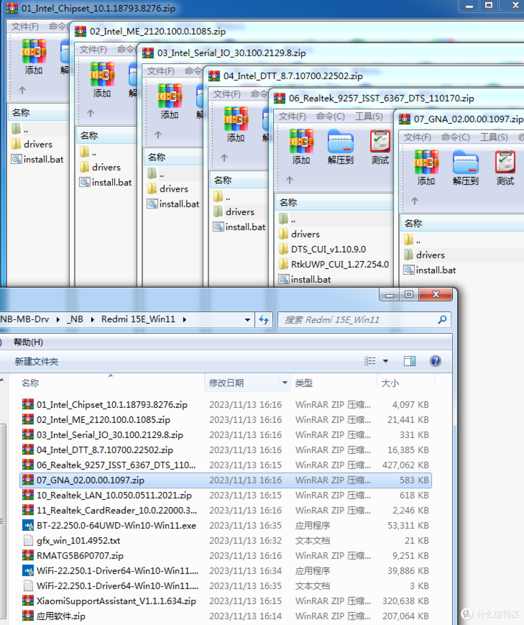Image resolution: width=524 pixels, height=625 pixels.
Task: Open the view options dropdown arrow
Action: tap(386, 361)
